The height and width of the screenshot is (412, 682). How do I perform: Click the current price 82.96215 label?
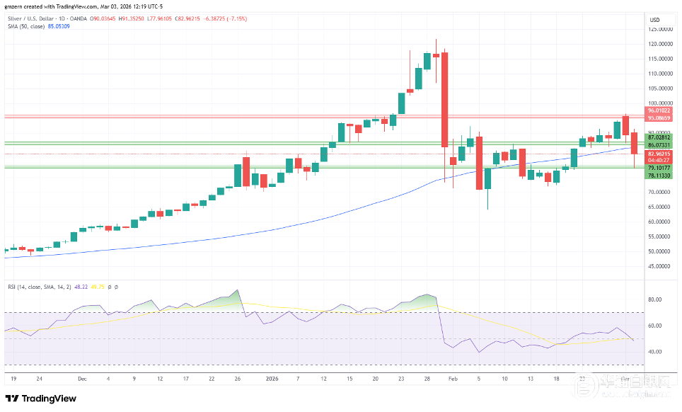click(x=658, y=154)
